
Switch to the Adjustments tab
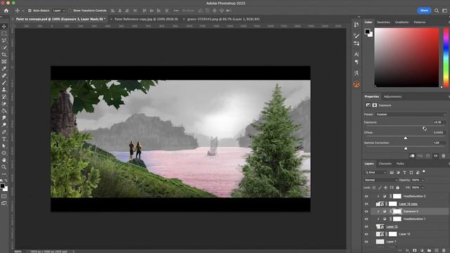pyautogui.click(x=392, y=97)
